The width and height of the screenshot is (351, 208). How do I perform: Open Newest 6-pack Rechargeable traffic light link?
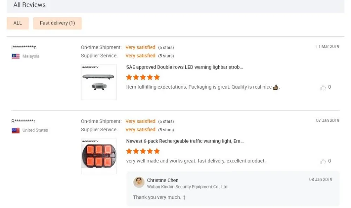point(185,141)
